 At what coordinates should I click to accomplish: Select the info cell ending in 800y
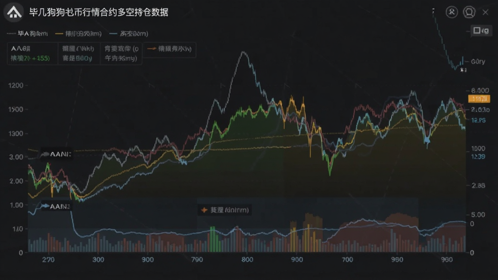click(79, 53)
